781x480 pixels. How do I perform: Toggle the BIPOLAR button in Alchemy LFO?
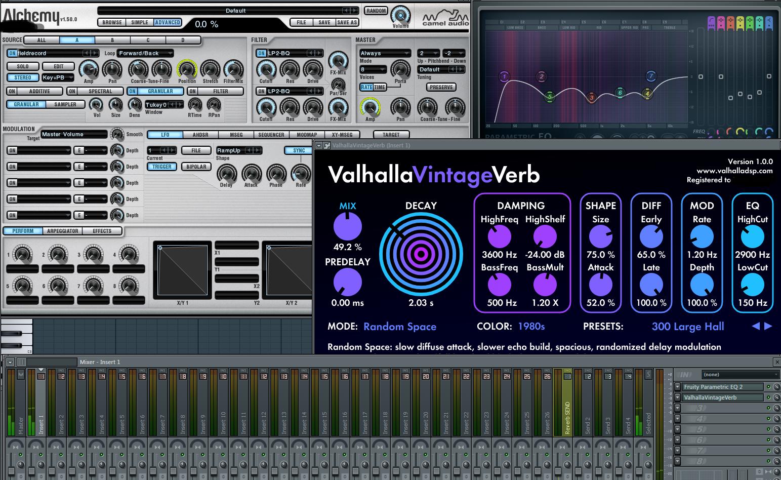point(196,167)
